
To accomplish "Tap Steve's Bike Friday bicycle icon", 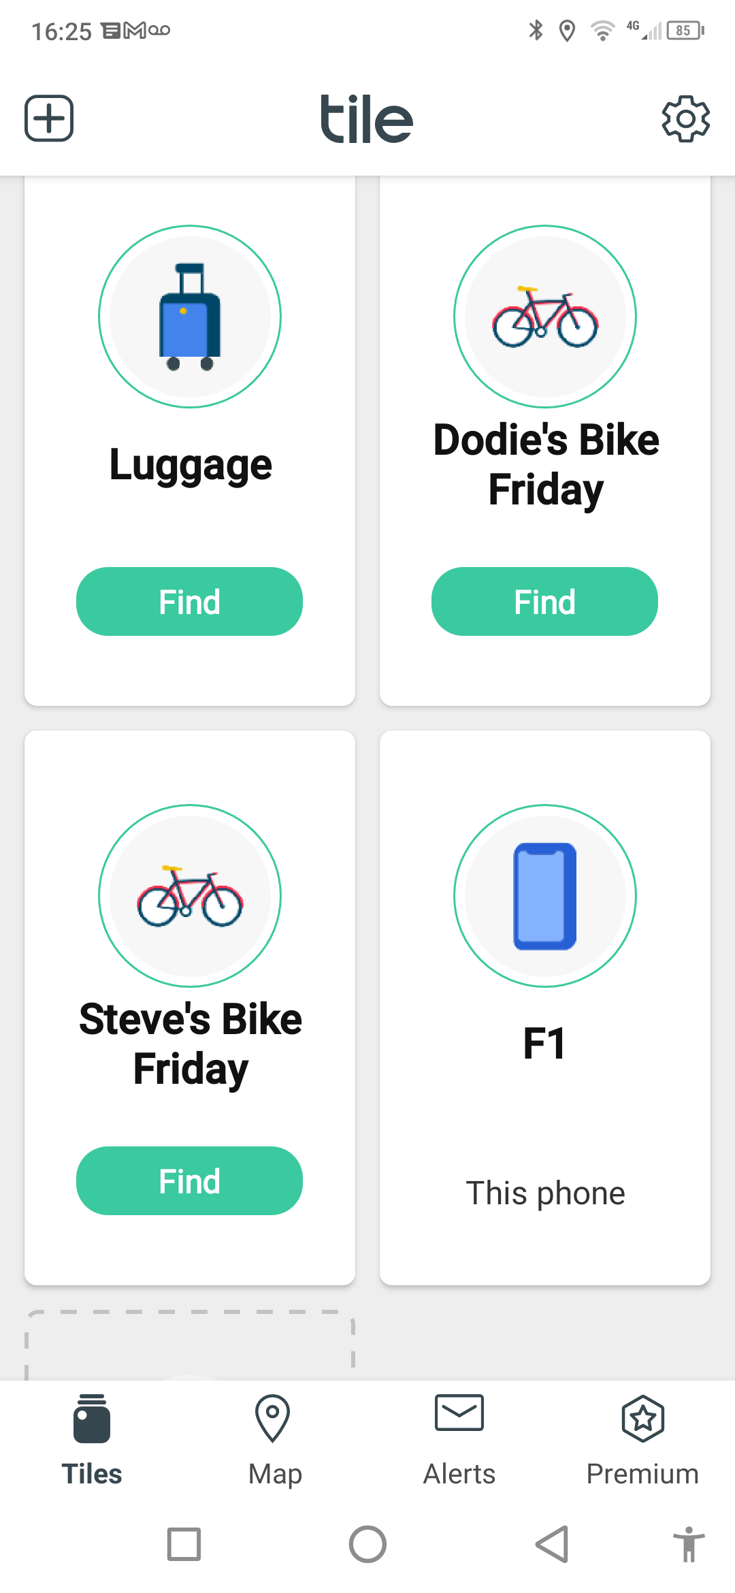I will pyautogui.click(x=190, y=896).
